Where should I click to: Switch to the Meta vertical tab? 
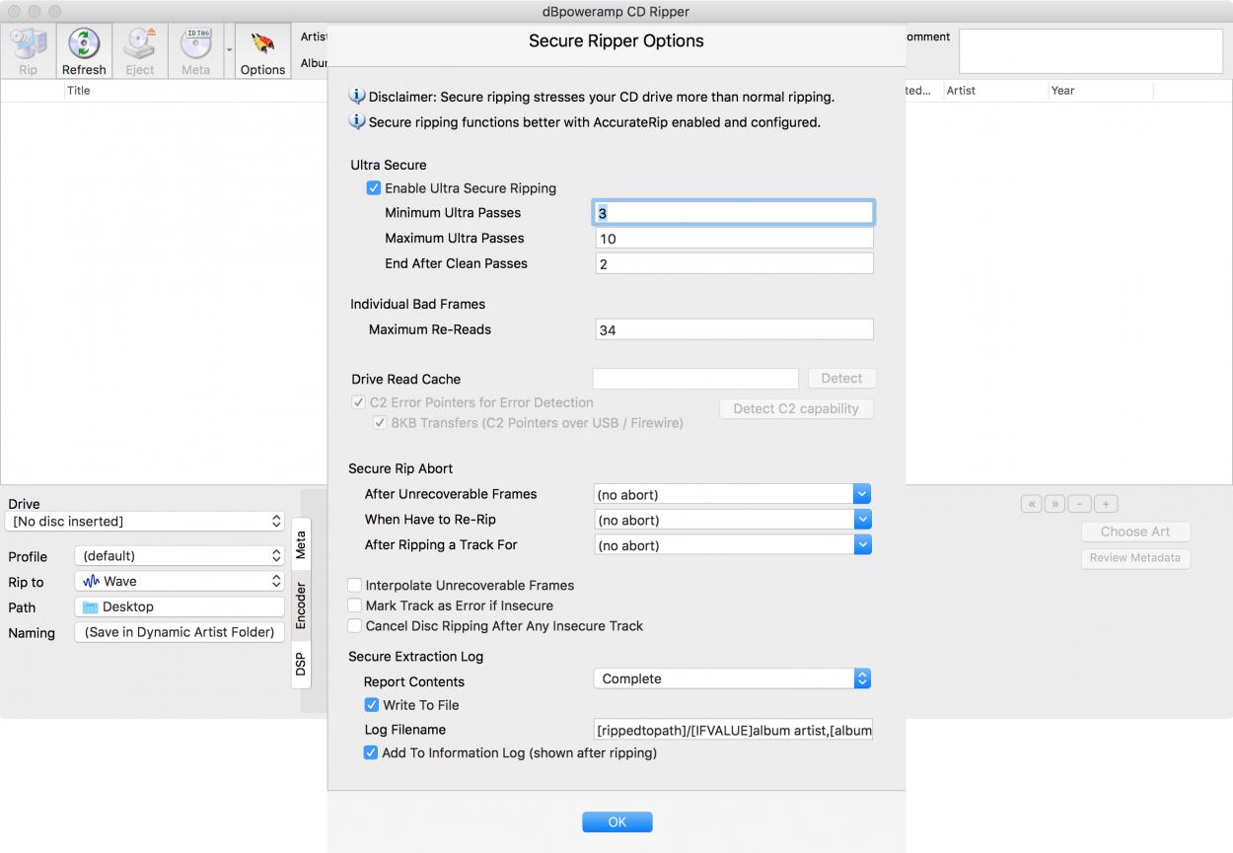pos(301,544)
